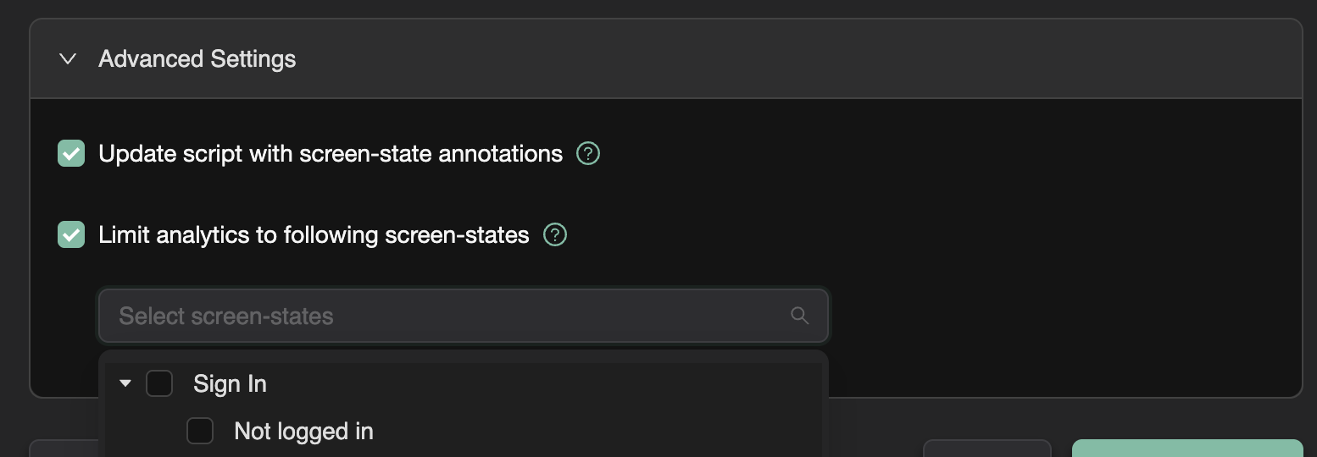Select the Sign In item label

tap(230, 384)
